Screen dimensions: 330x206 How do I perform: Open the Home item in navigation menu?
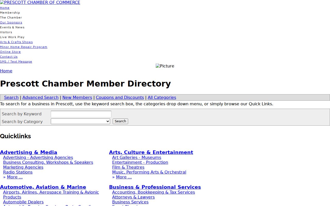click(5, 8)
